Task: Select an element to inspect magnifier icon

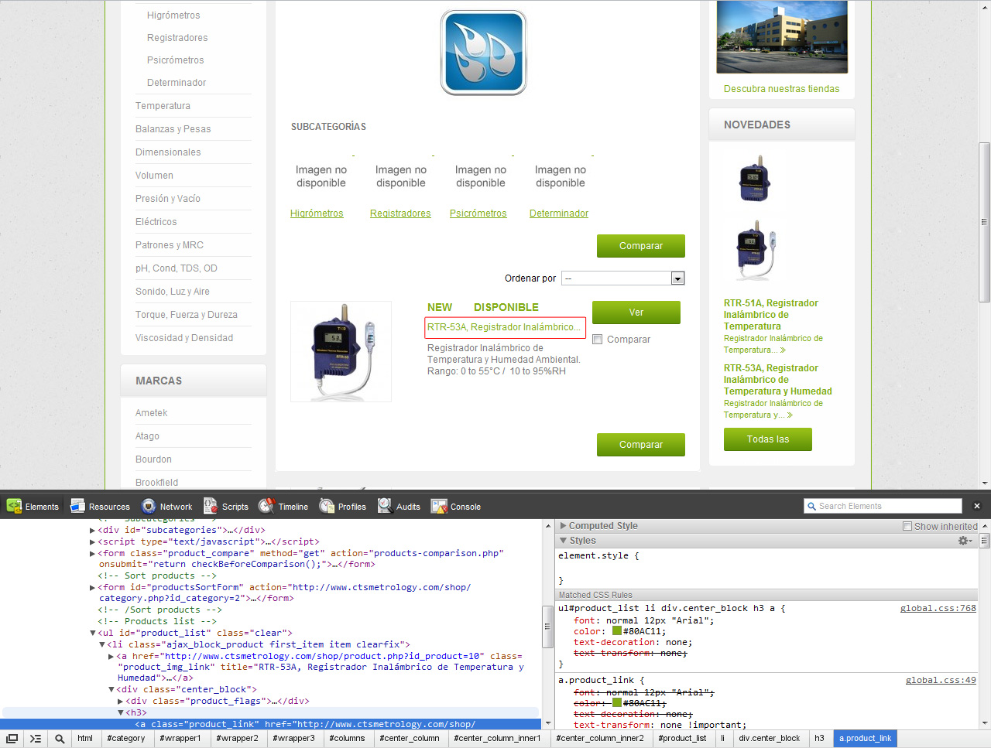Action: point(60,739)
